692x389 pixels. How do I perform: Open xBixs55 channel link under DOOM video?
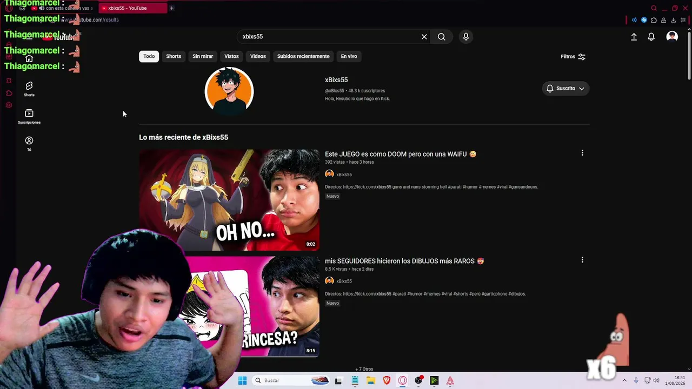(344, 175)
